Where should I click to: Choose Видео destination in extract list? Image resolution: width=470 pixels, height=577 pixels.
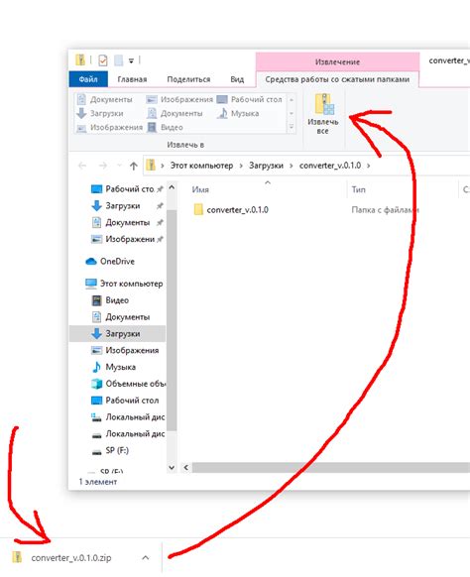pos(165,127)
